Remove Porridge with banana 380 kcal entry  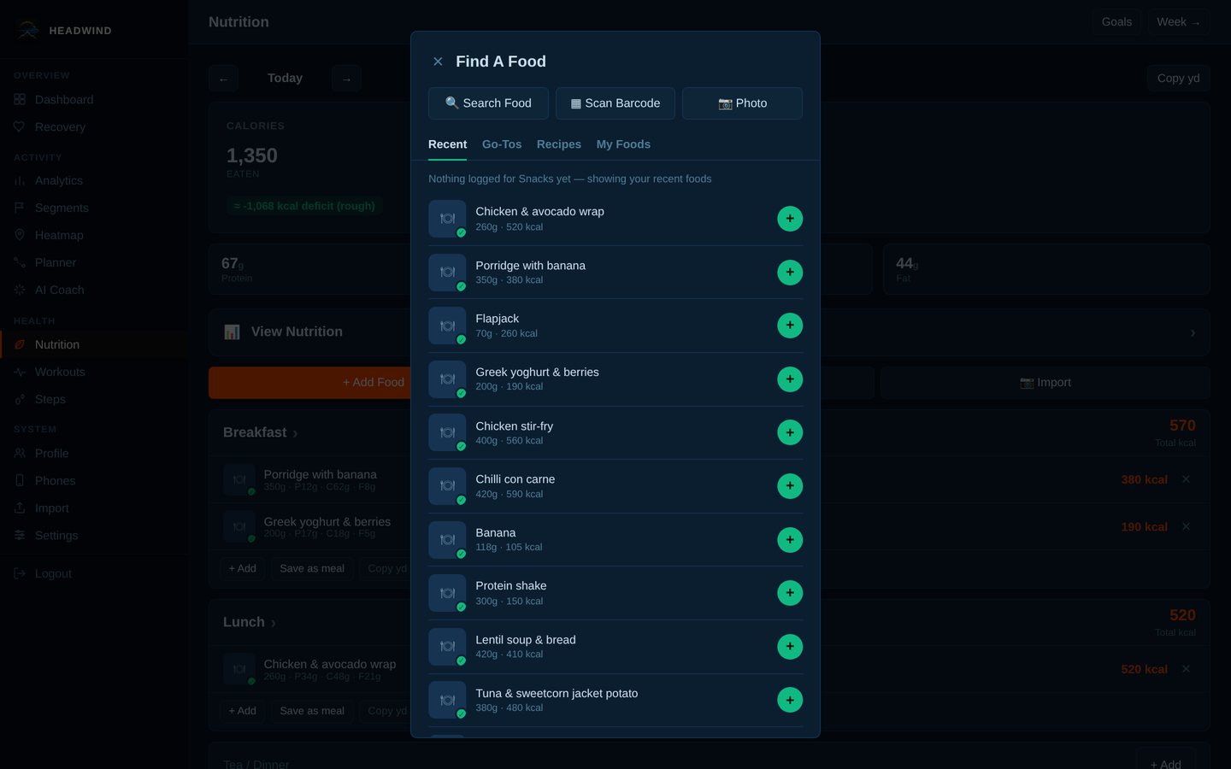pyautogui.click(x=1186, y=479)
